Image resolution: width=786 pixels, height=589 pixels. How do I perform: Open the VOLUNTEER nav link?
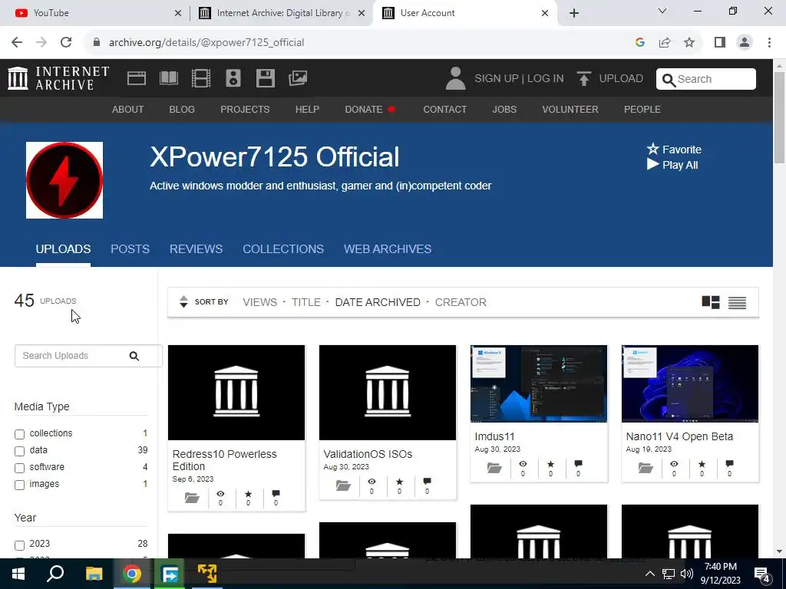[570, 109]
